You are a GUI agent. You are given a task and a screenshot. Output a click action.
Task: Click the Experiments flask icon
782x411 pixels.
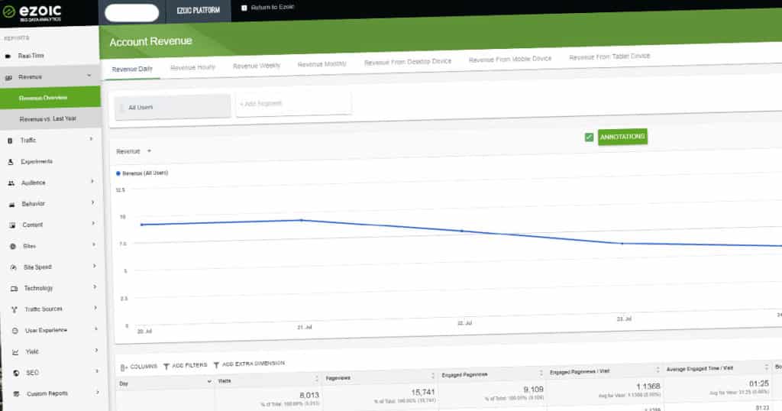(x=11, y=162)
